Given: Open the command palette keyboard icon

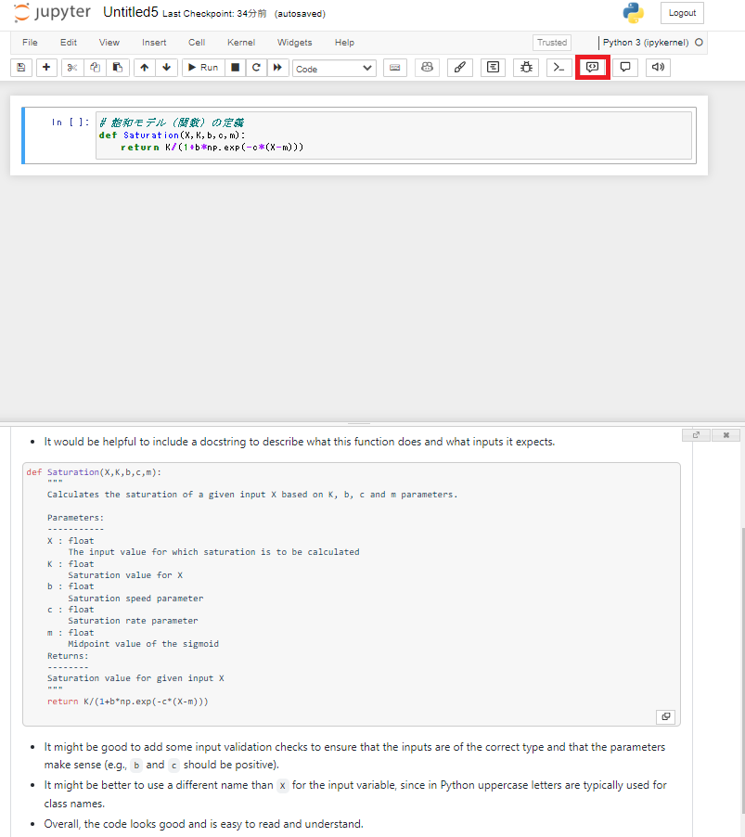Looking at the screenshot, I should pyautogui.click(x=395, y=68).
